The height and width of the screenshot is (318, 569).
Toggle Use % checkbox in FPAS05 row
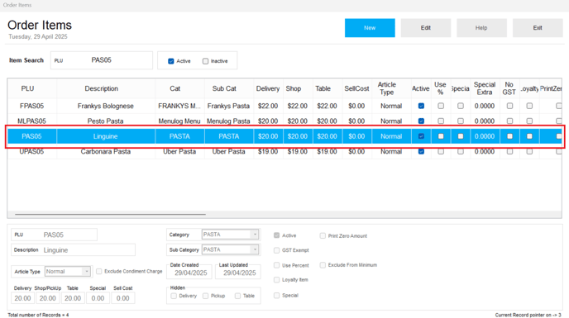[x=441, y=106]
